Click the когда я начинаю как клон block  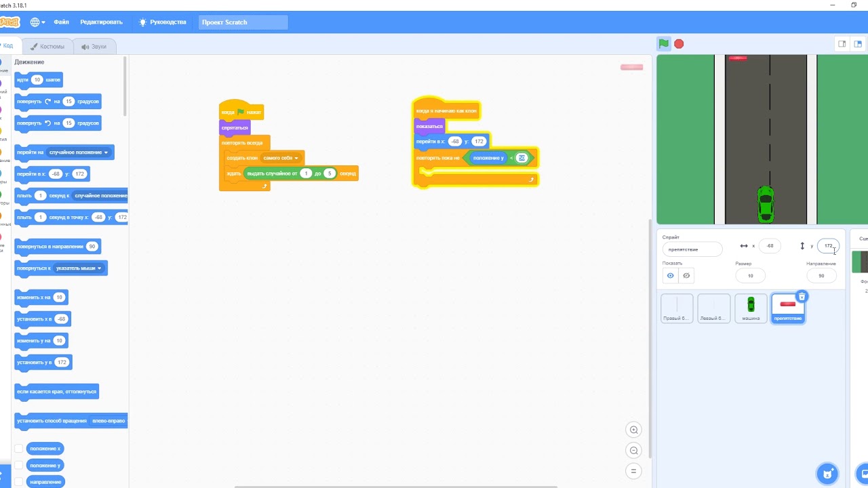point(446,110)
